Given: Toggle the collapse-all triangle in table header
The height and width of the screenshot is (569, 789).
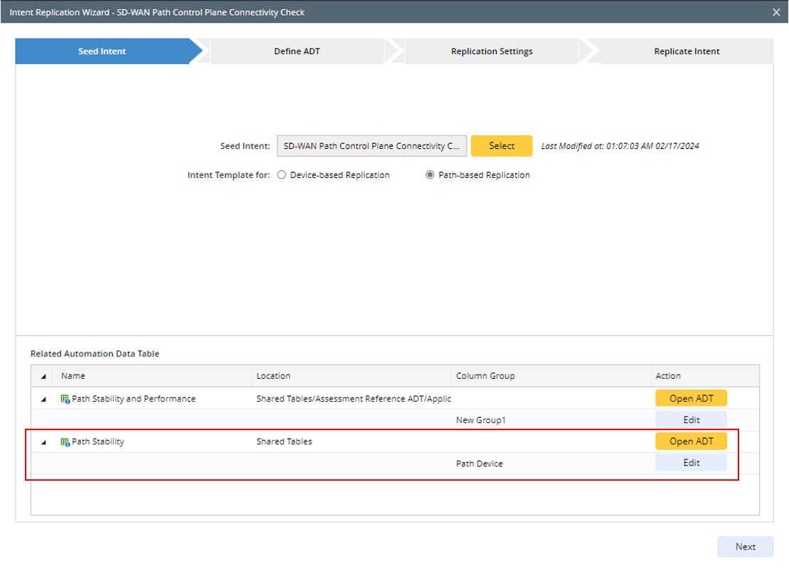Looking at the screenshot, I should (43, 376).
